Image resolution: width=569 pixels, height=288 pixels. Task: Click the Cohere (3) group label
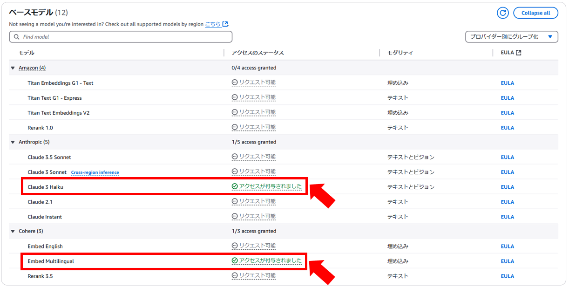point(31,231)
